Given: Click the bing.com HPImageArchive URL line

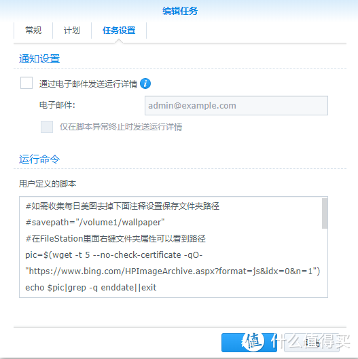Looking at the screenshot, I should coord(173,271).
